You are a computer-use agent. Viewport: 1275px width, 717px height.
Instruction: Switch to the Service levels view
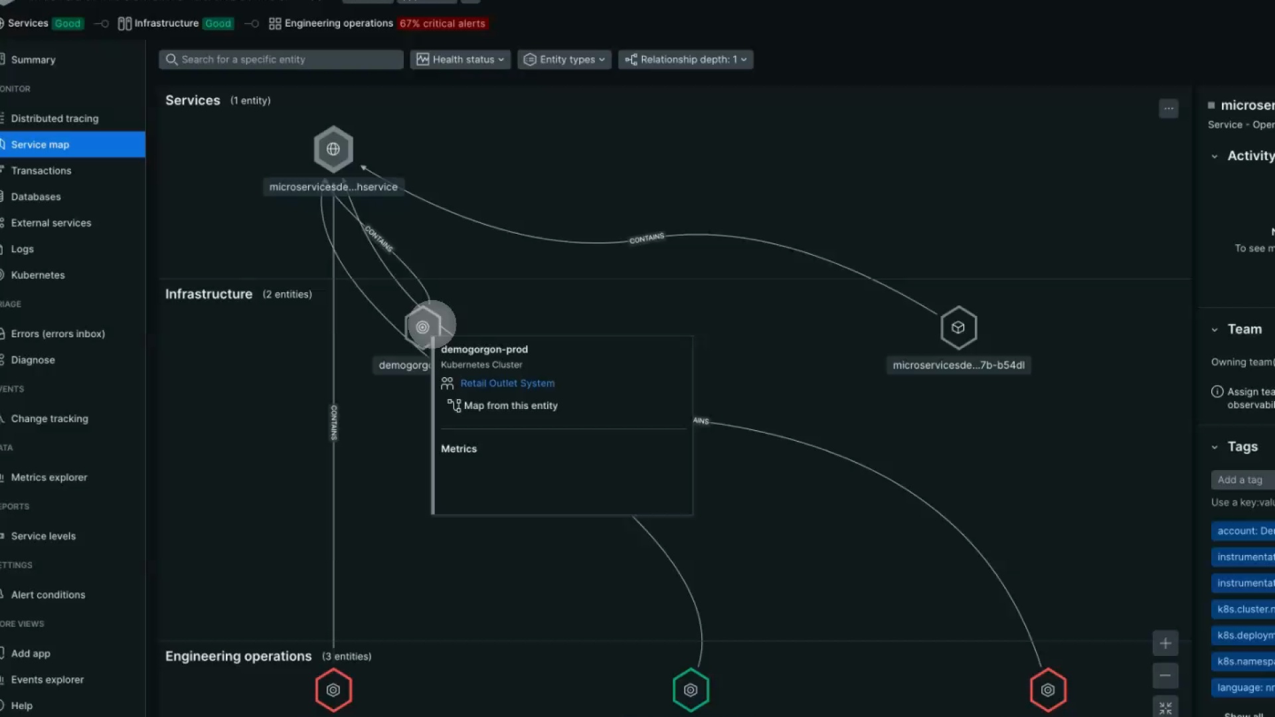click(43, 536)
